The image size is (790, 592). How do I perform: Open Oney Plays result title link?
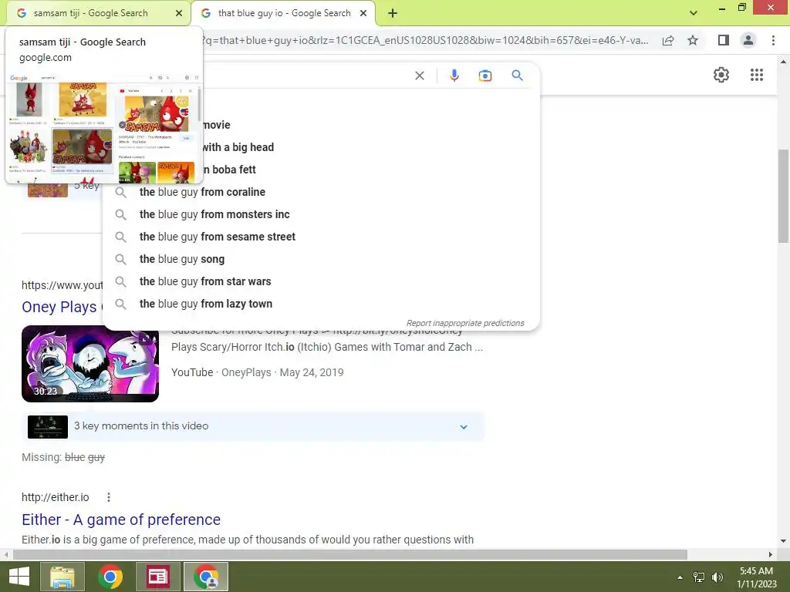[x=62, y=307]
